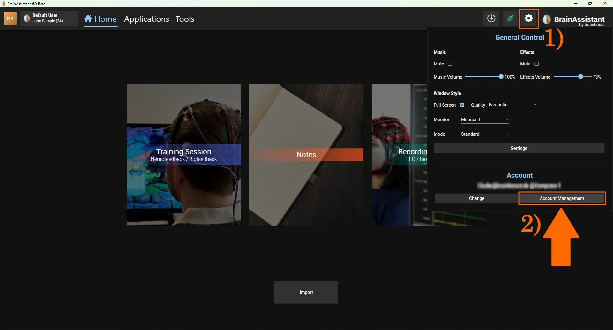
Task: Open the Tools menu
Action: (185, 19)
